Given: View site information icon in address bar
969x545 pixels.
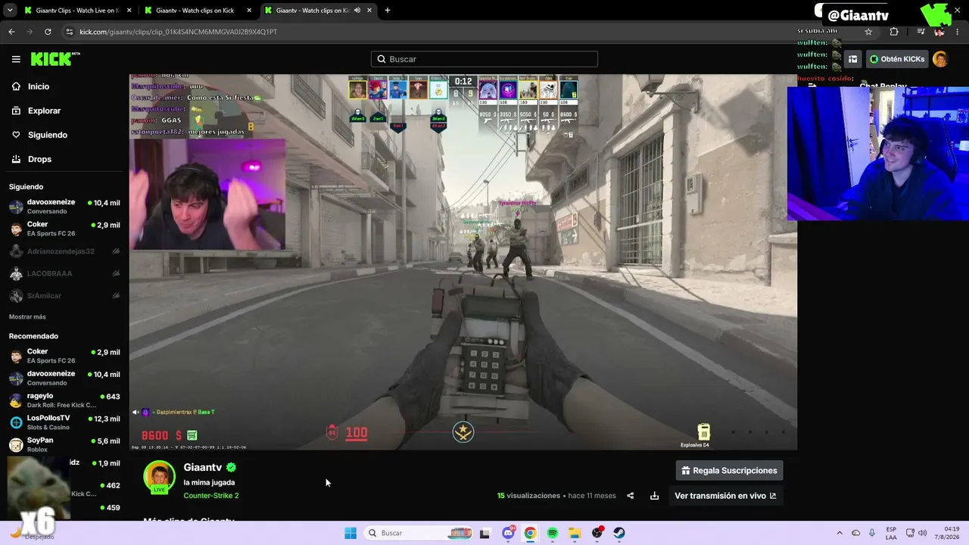Looking at the screenshot, I should click(70, 32).
